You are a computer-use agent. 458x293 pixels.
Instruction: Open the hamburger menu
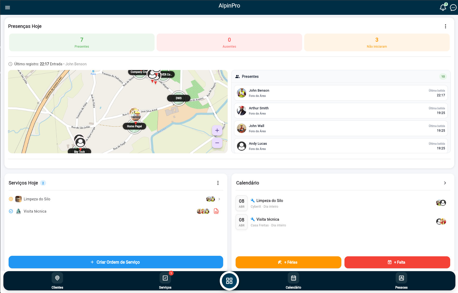[8, 8]
